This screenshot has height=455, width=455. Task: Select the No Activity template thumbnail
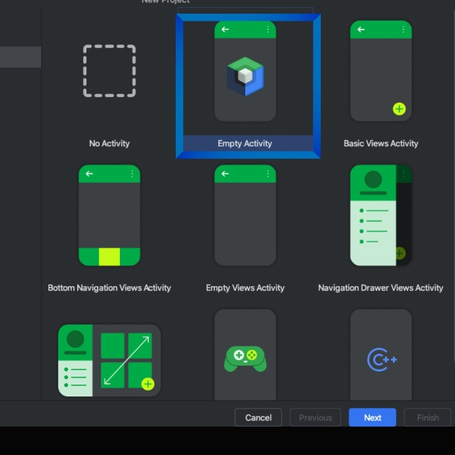[x=109, y=71]
